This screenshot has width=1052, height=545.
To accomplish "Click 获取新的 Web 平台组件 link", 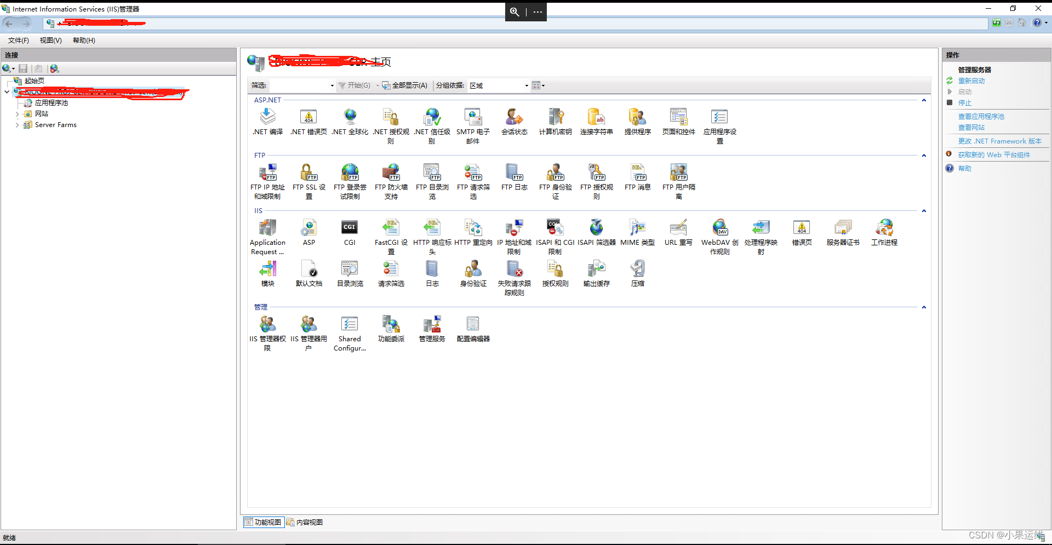I will click(993, 155).
